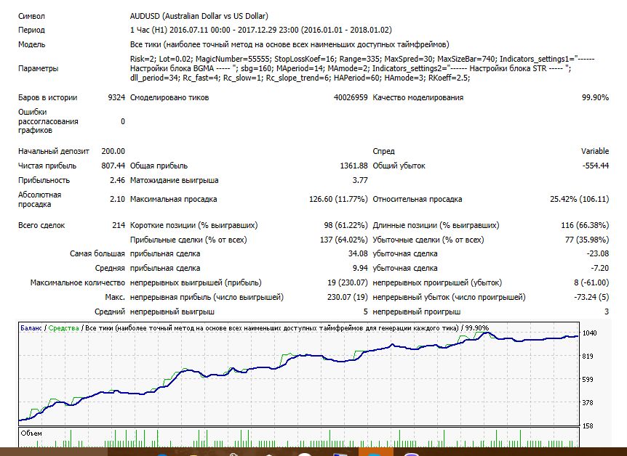The width and height of the screenshot is (627, 456).
Task: Select the max consecutive profit value '230.07 (19)'
Action: (x=347, y=298)
